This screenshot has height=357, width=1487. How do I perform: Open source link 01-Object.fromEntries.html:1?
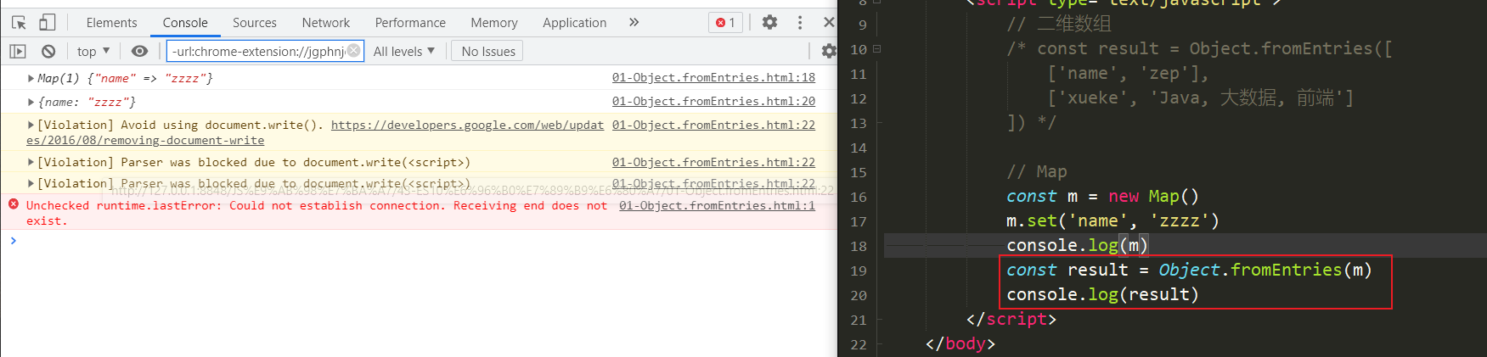click(717, 206)
